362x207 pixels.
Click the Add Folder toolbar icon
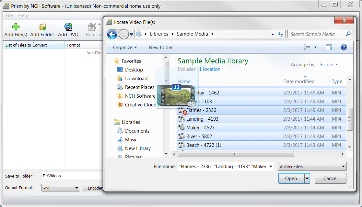point(42,27)
